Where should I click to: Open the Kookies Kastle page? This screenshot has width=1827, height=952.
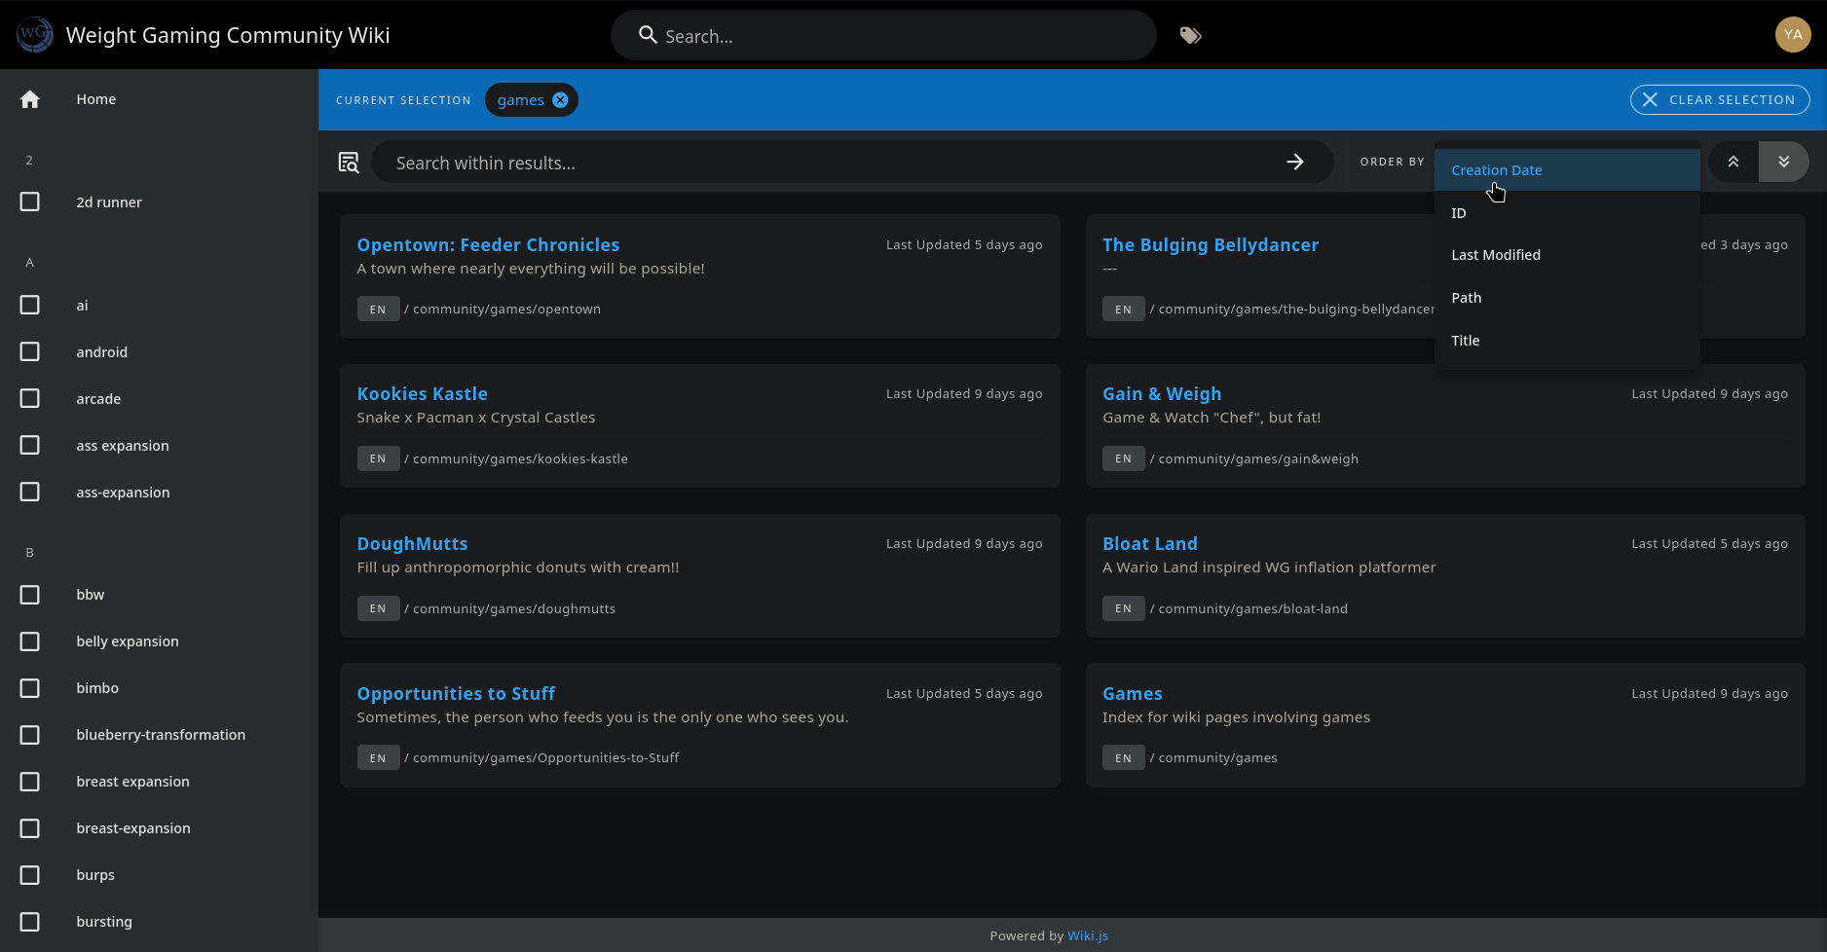click(x=422, y=394)
